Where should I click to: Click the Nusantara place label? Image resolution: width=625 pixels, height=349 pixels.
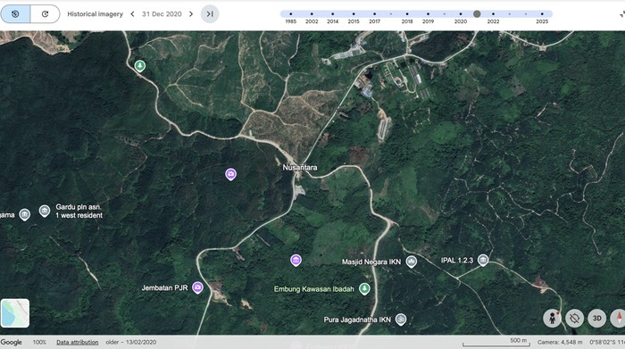coord(300,167)
